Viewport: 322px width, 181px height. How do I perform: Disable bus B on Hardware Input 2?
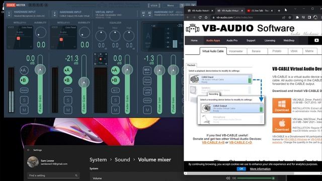68,80
